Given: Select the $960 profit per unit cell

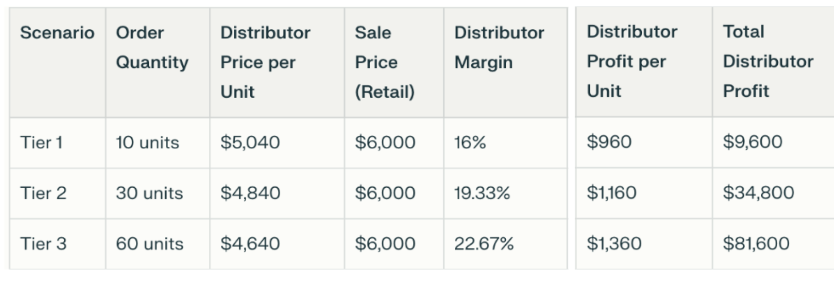Looking at the screenshot, I should tap(609, 142).
